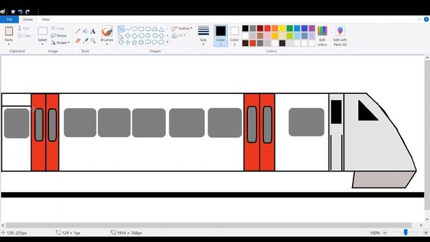The width and height of the screenshot is (430, 242).
Task: Choose the Cloud callout shape
Action: [161, 42]
